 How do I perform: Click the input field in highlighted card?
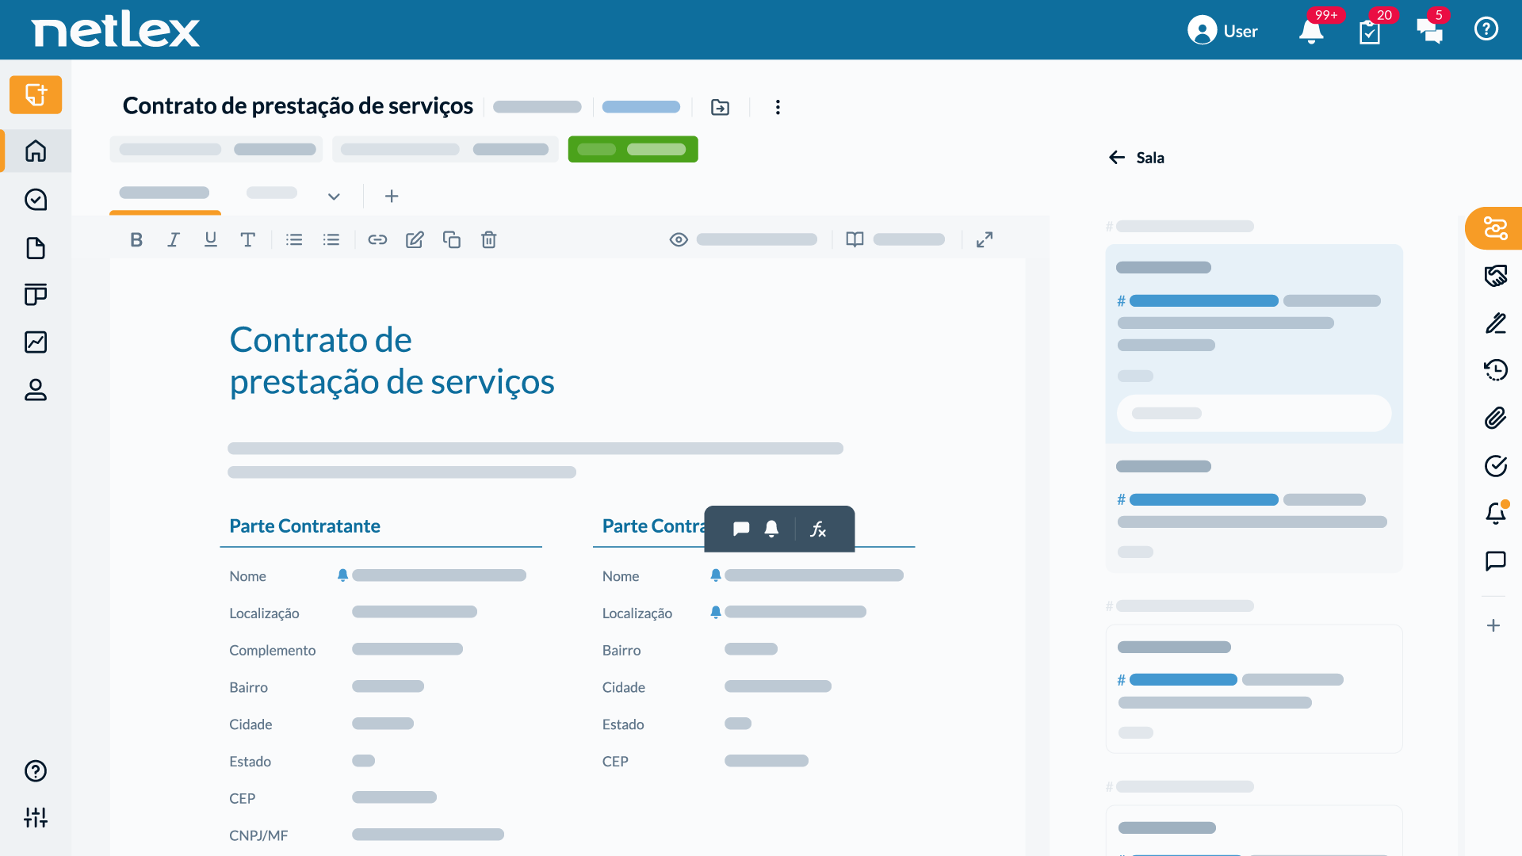pyautogui.click(x=1254, y=414)
